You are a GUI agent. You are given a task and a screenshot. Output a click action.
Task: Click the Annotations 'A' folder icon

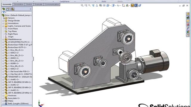pyautogui.click(x=6, y=23)
